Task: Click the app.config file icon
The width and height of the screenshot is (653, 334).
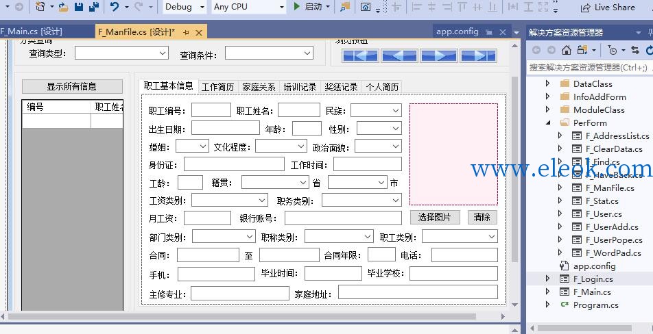Action: coord(565,266)
